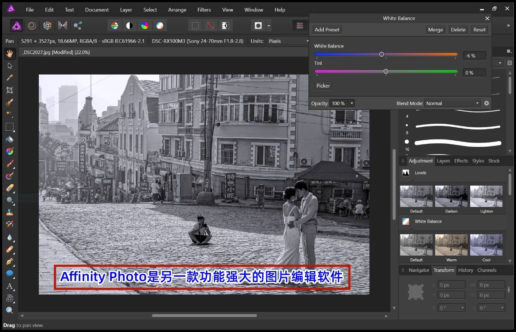Screen dimensions: 516x332
Task: Click the Invert Selection toolbar icon
Action: (226, 26)
